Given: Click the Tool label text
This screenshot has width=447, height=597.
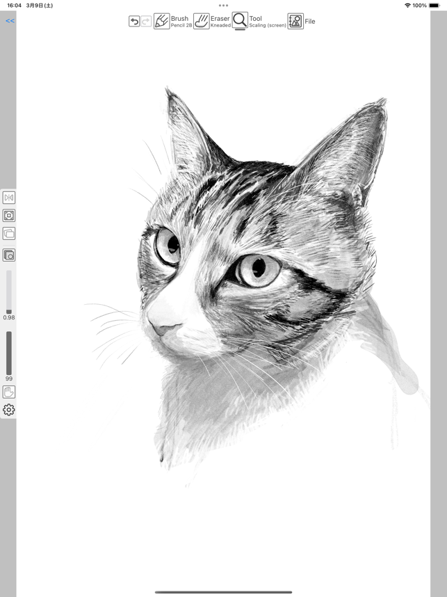Looking at the screenshot, I should 256,18.
